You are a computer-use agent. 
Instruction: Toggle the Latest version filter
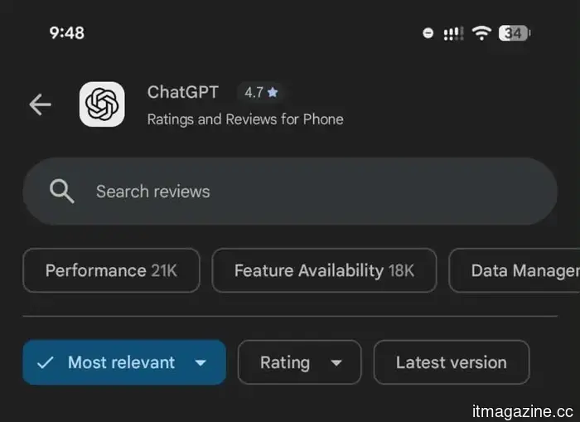tap(451, 362)
